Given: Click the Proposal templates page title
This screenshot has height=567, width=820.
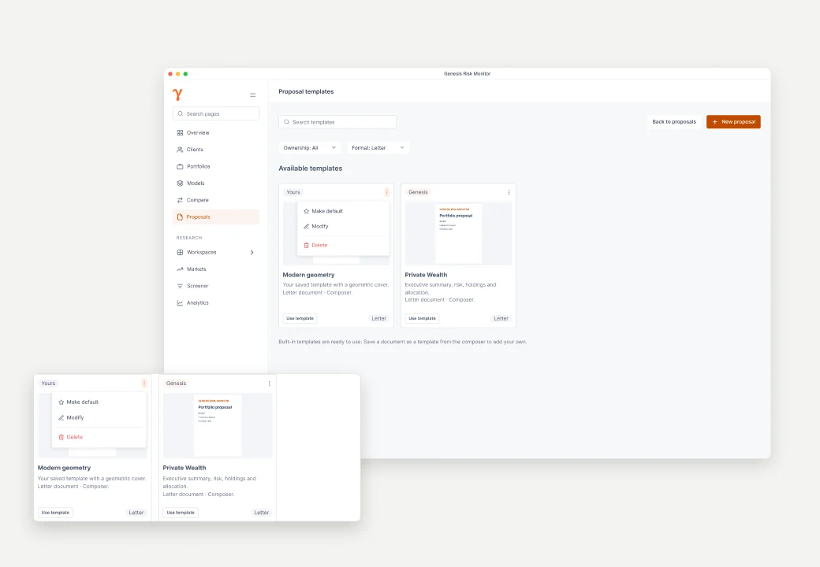Looking at the screenshot, I should tap(306, 91).
